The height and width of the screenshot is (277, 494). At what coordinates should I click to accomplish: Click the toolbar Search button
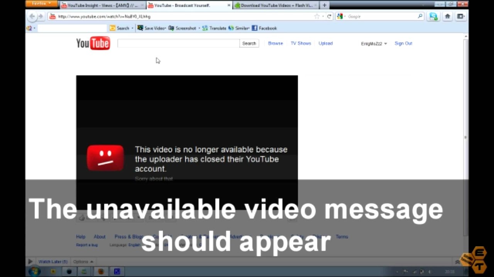pos(119,28)
